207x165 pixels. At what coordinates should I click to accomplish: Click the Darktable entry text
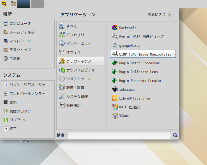(128, 28)
